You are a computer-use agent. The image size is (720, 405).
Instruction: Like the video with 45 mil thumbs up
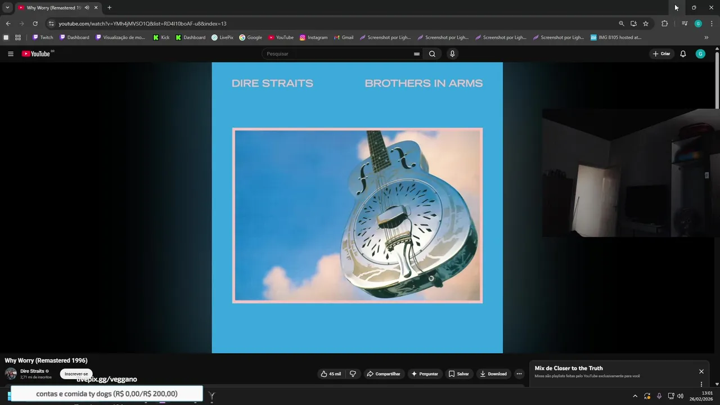click(x=331, y=373)
